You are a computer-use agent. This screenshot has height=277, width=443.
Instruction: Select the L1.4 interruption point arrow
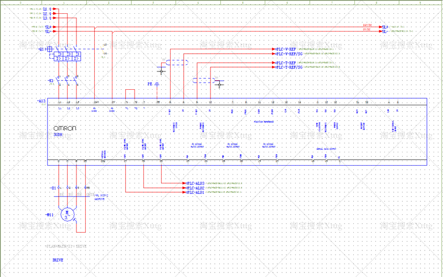55,9
